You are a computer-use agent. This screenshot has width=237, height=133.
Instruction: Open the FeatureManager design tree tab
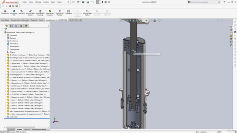(7, 26)
